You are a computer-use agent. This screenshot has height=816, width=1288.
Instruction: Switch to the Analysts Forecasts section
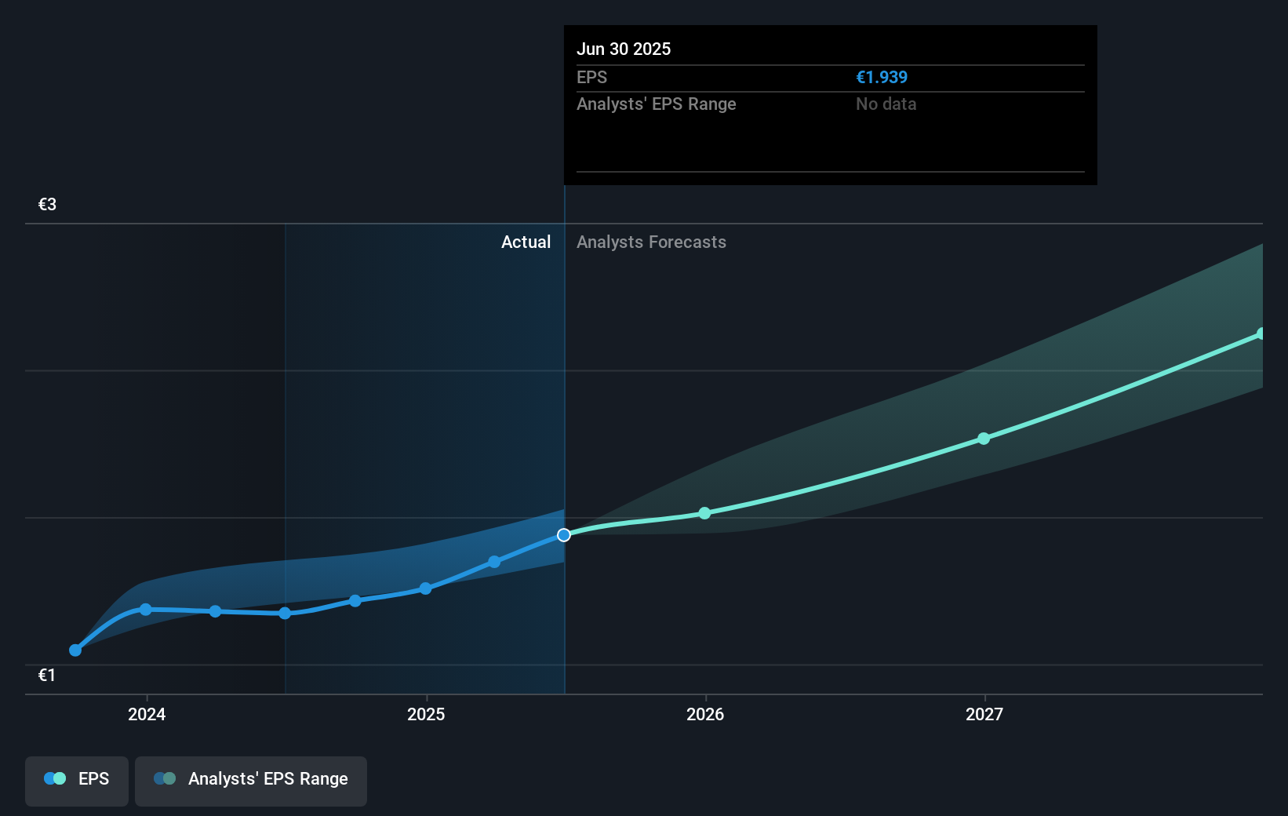tap(651, 242)
